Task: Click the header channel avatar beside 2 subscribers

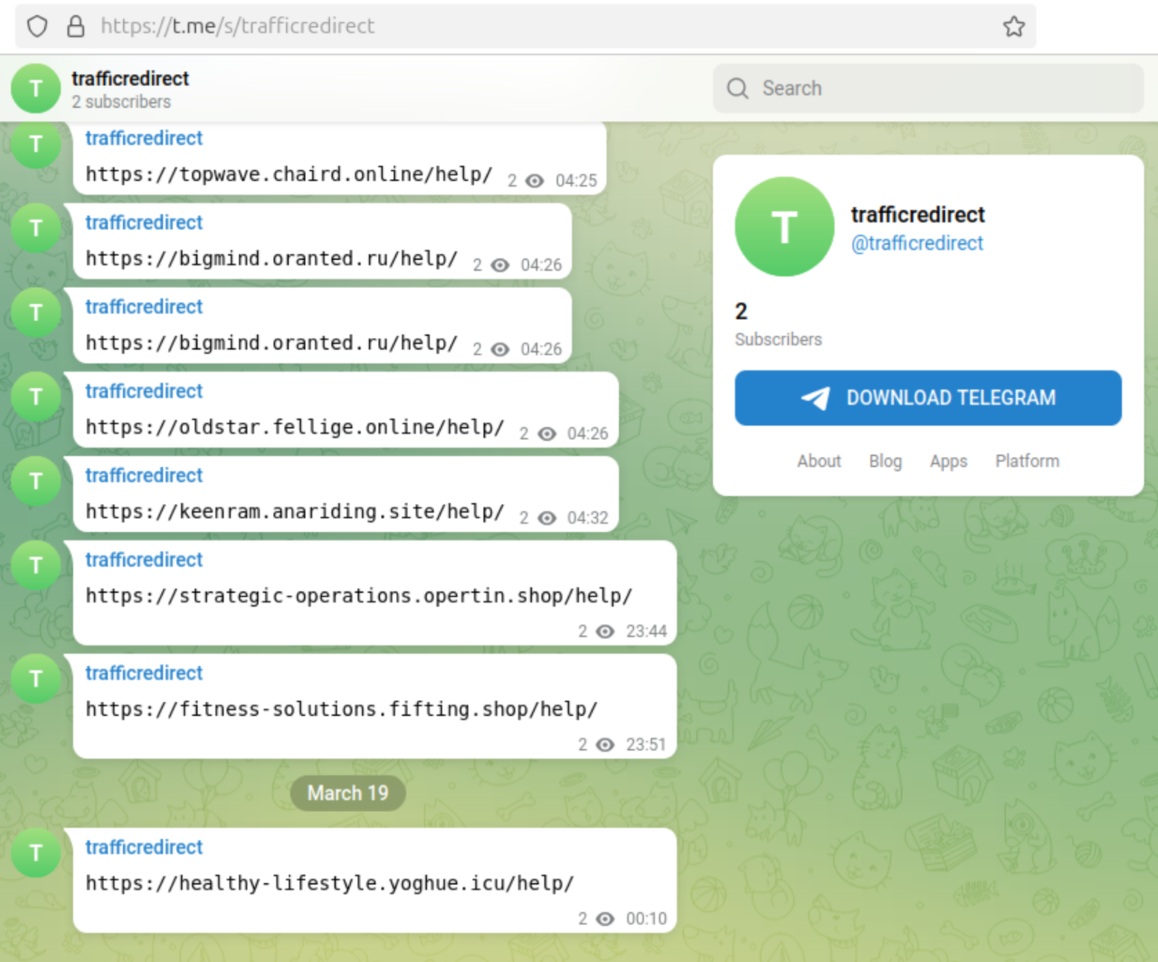Action: point(35,88)
